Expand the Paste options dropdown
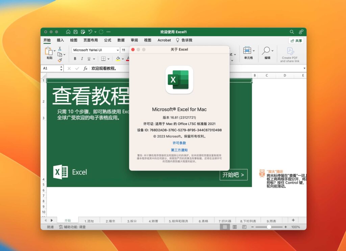This screenshot has width=346, height=251. pyautogui.click(x=55, y=50)
